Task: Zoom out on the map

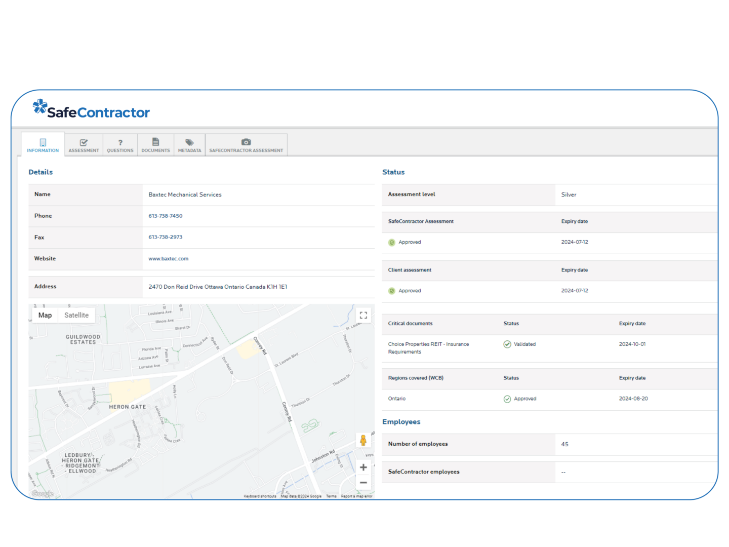Action: pyautogui.click(x=363, y=483)
